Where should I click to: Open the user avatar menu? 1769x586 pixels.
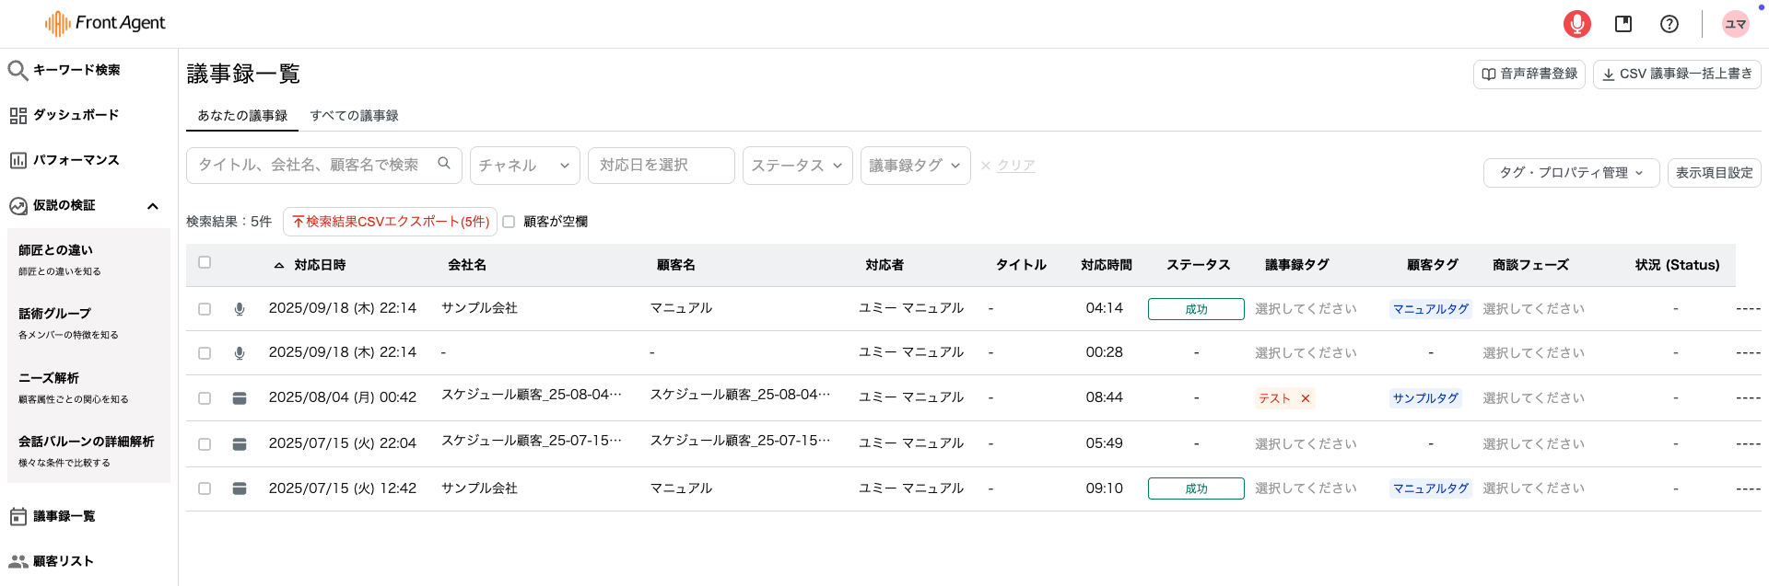click(x=1735, y=24)
